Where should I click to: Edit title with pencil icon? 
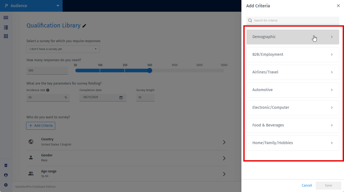(84, 26)
